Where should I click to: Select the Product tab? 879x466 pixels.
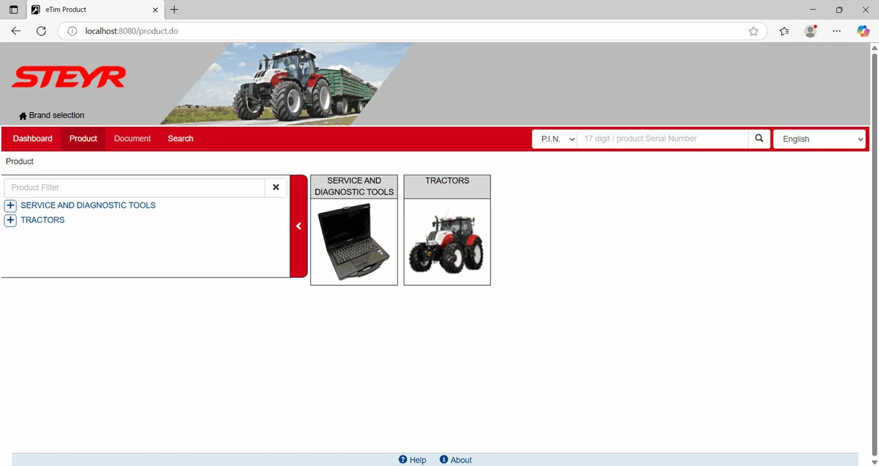click(83, 139)
